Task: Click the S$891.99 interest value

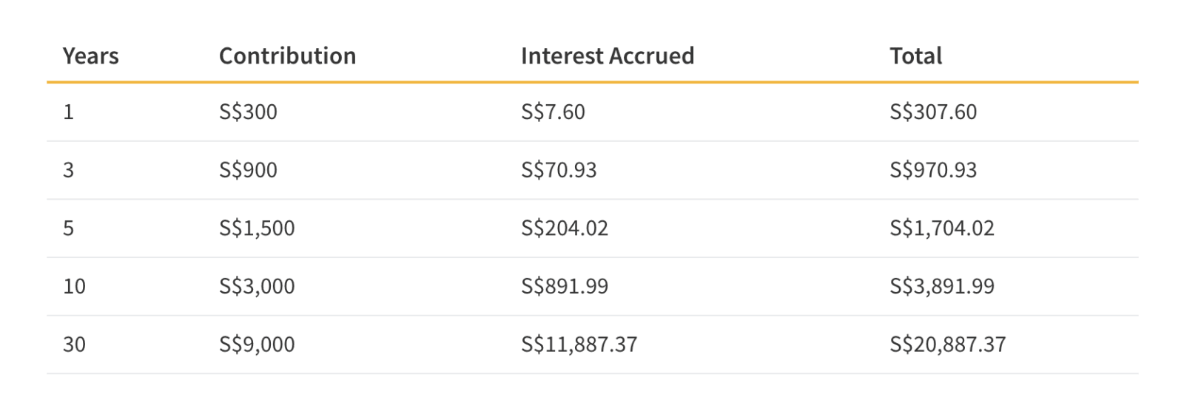Action: (x=565, y=286)
